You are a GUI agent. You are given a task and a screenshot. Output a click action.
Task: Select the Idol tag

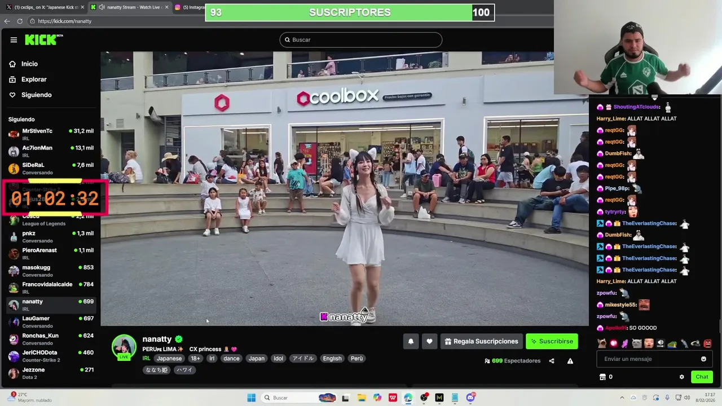click(x=278, y=359)
